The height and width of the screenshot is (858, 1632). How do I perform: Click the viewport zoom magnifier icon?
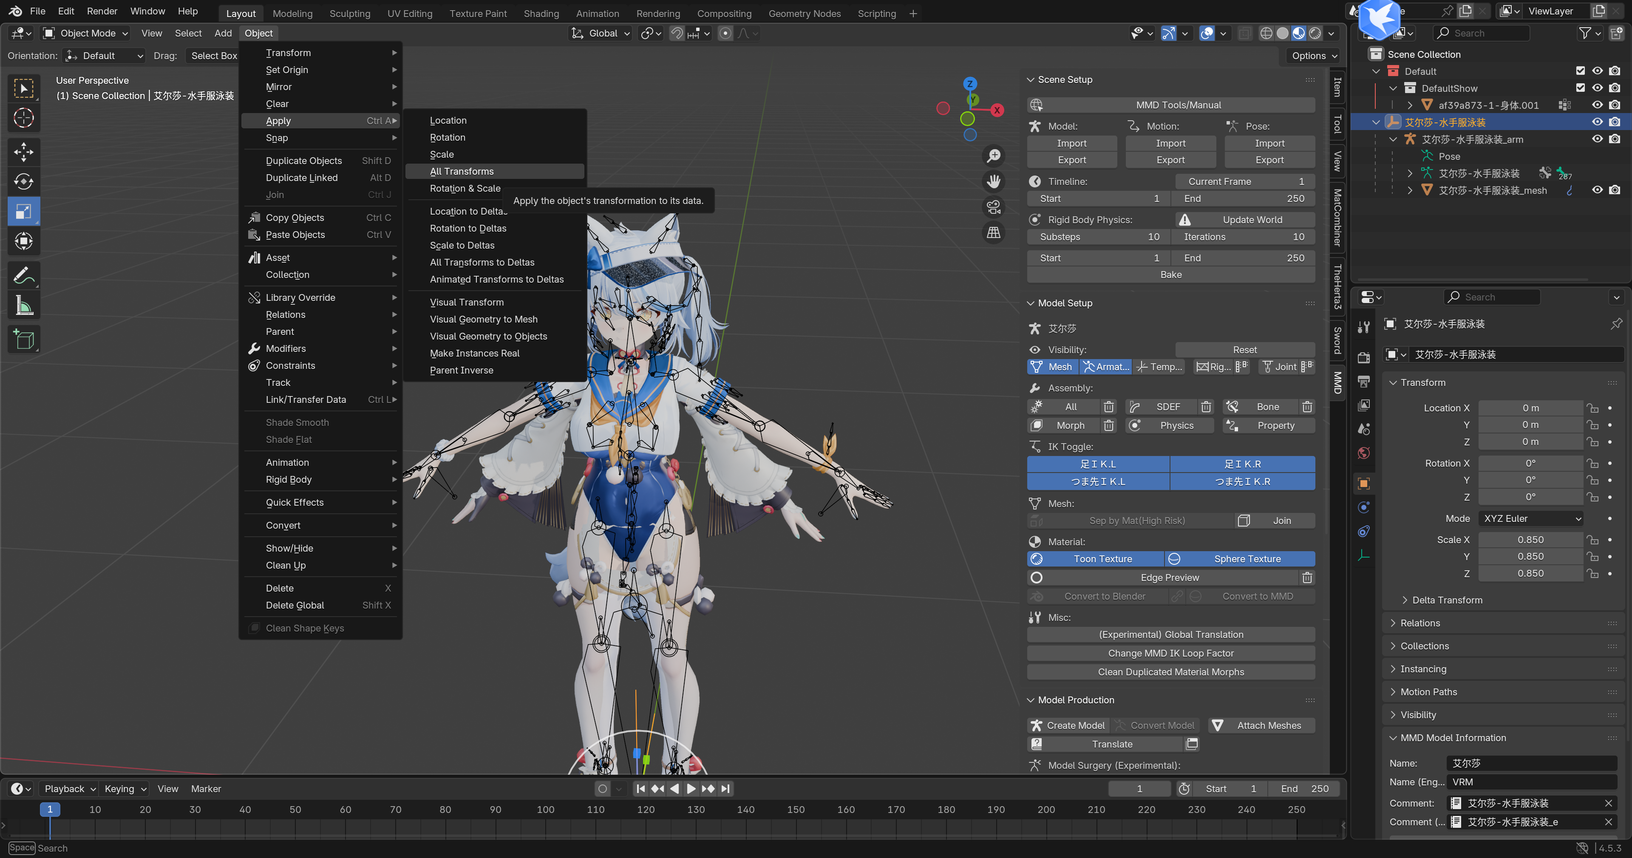[x=993, y=155]
